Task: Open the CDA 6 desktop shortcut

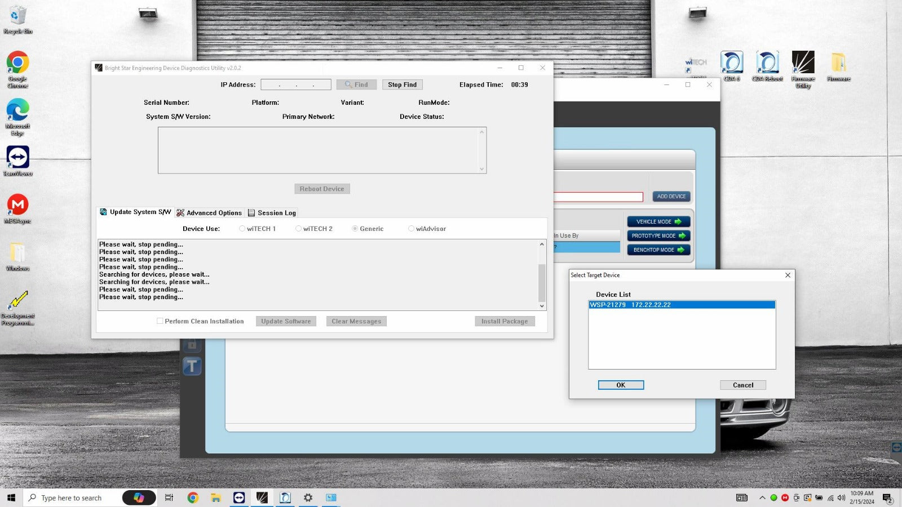Action: point(732,63)
